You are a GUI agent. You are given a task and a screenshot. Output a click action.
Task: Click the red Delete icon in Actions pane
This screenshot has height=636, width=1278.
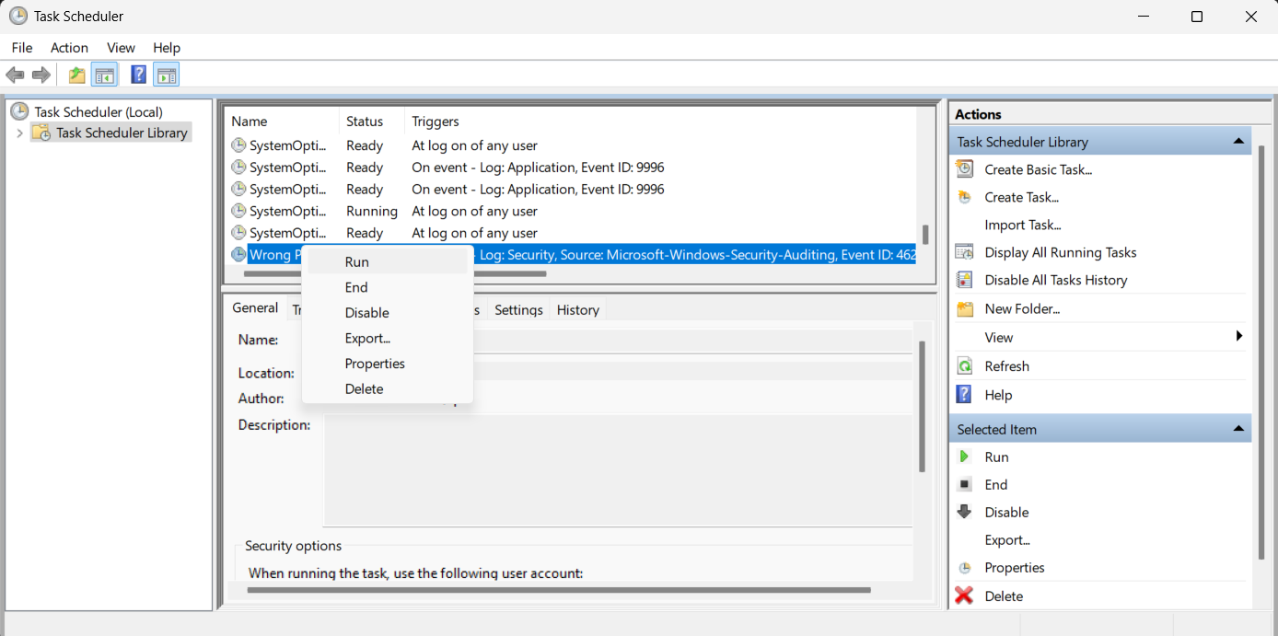coord(964,596)
